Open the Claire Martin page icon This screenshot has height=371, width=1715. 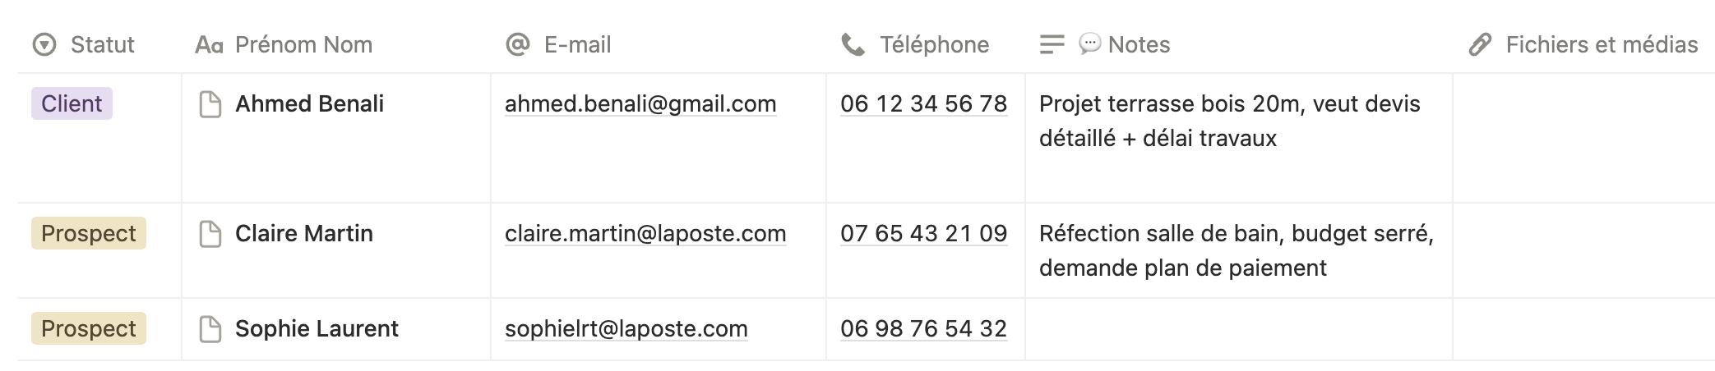coord(210,234)
